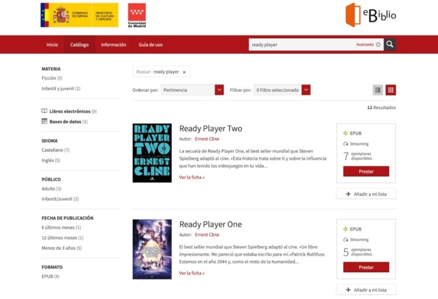Filter by 6 últimos meses (1)
438x299 pixels.
tap(61, 228)
